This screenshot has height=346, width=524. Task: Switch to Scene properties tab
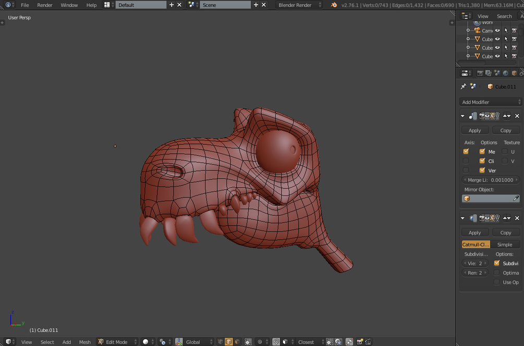tap(497, 73)
